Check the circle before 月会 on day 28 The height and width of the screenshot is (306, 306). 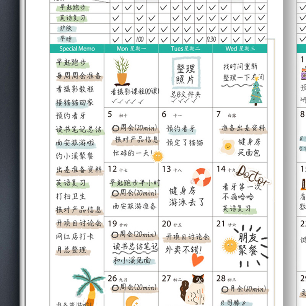pos(223,290)
